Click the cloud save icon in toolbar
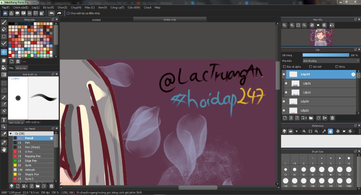The height and width of the screenshot is (195, 361). 5,13
